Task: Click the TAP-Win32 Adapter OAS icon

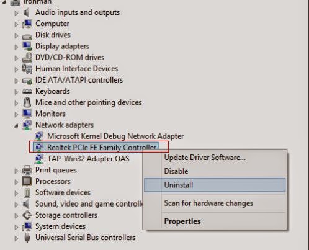Action: [39, 159]
